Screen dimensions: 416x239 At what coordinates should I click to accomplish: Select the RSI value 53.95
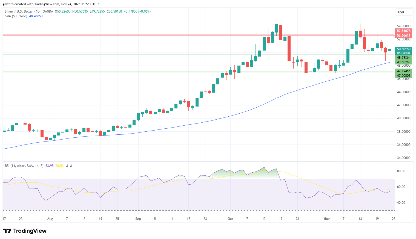[x=50, y=166]
